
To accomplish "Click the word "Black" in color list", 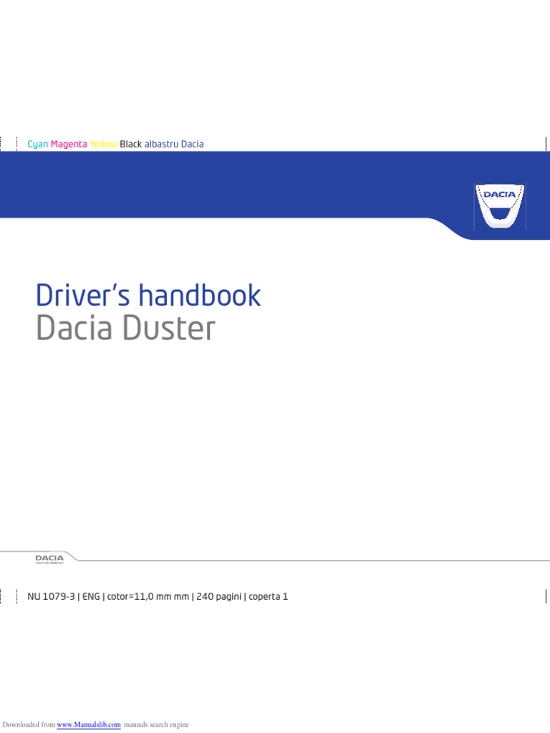I will coord(130,144).
